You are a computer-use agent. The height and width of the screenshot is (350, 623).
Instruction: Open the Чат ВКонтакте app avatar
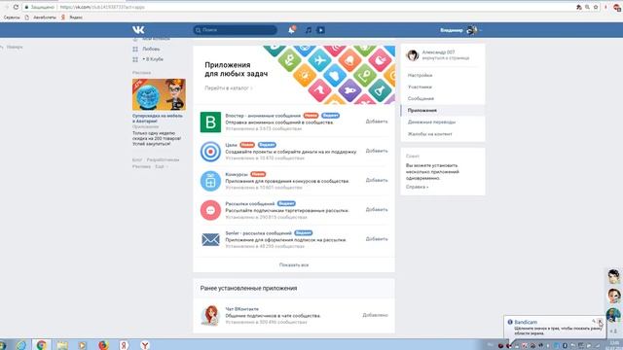pos(210,315)
